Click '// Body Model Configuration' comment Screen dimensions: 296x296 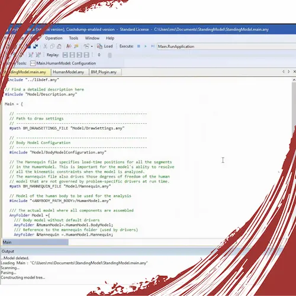(40, 143)
